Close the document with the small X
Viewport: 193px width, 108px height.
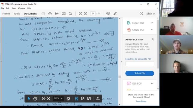158,8
